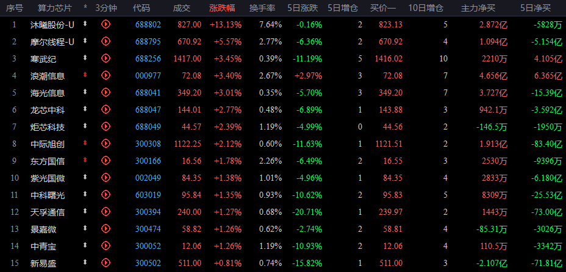Open 3-minute play icon in 浪潮信息 row
Image resolution: width=566 pixels, height=272 pixels.
coord(106,75)
